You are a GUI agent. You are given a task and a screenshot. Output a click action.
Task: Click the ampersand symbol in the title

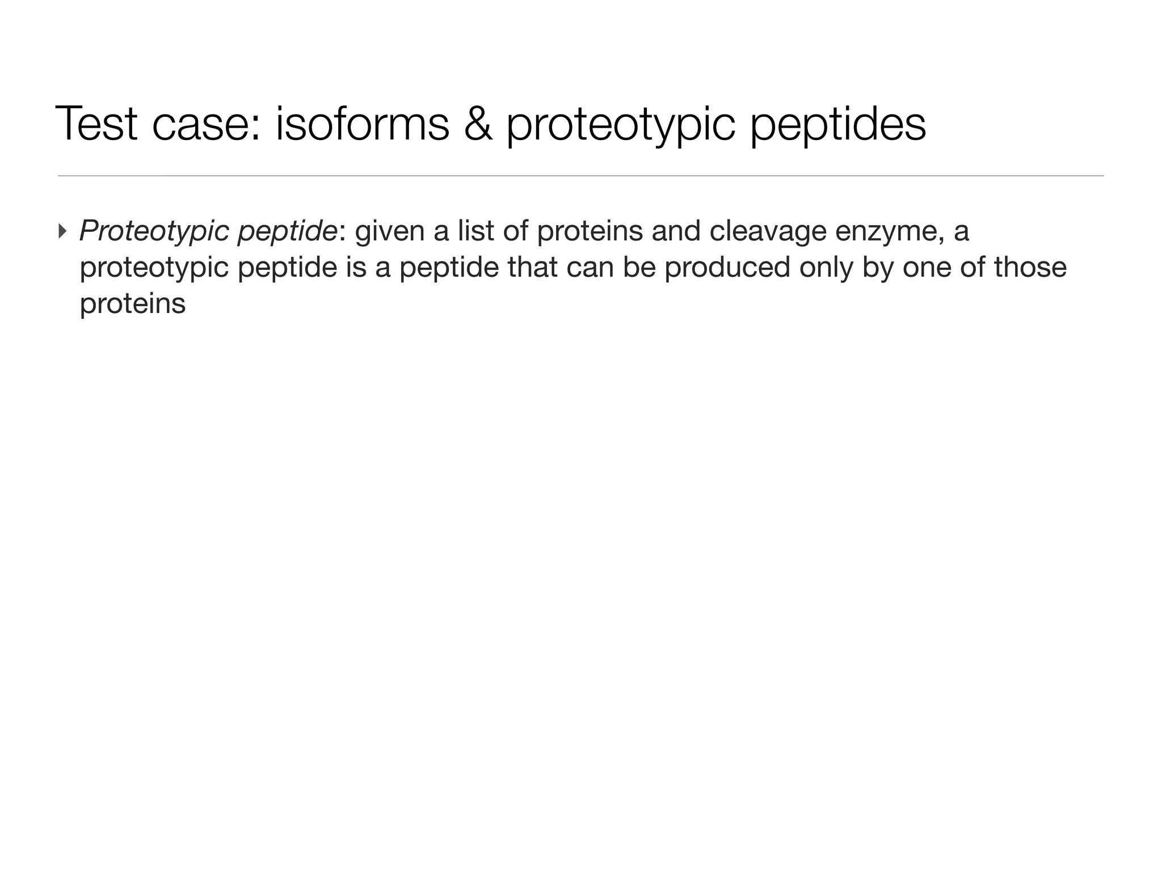click(477, 124)
